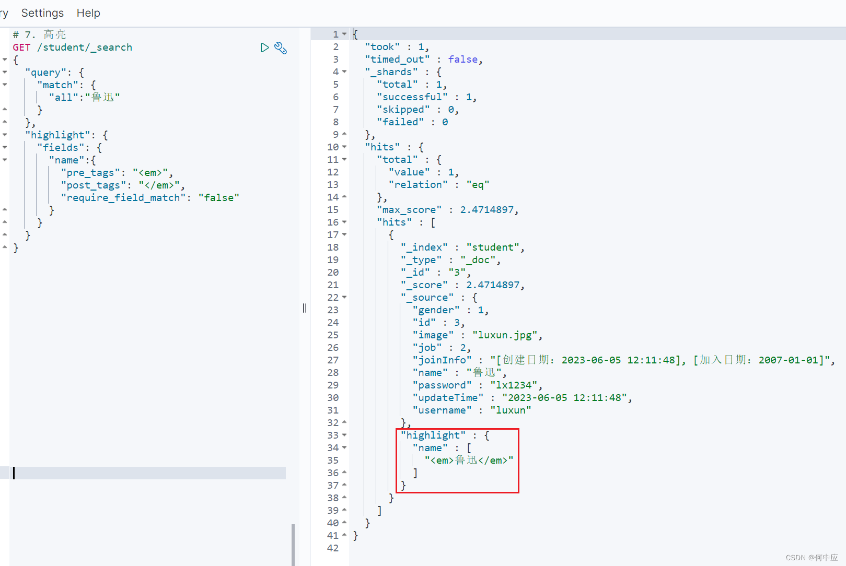Click the pane divider resize handle
846x566 pixels.
click(x=305, y=308)
